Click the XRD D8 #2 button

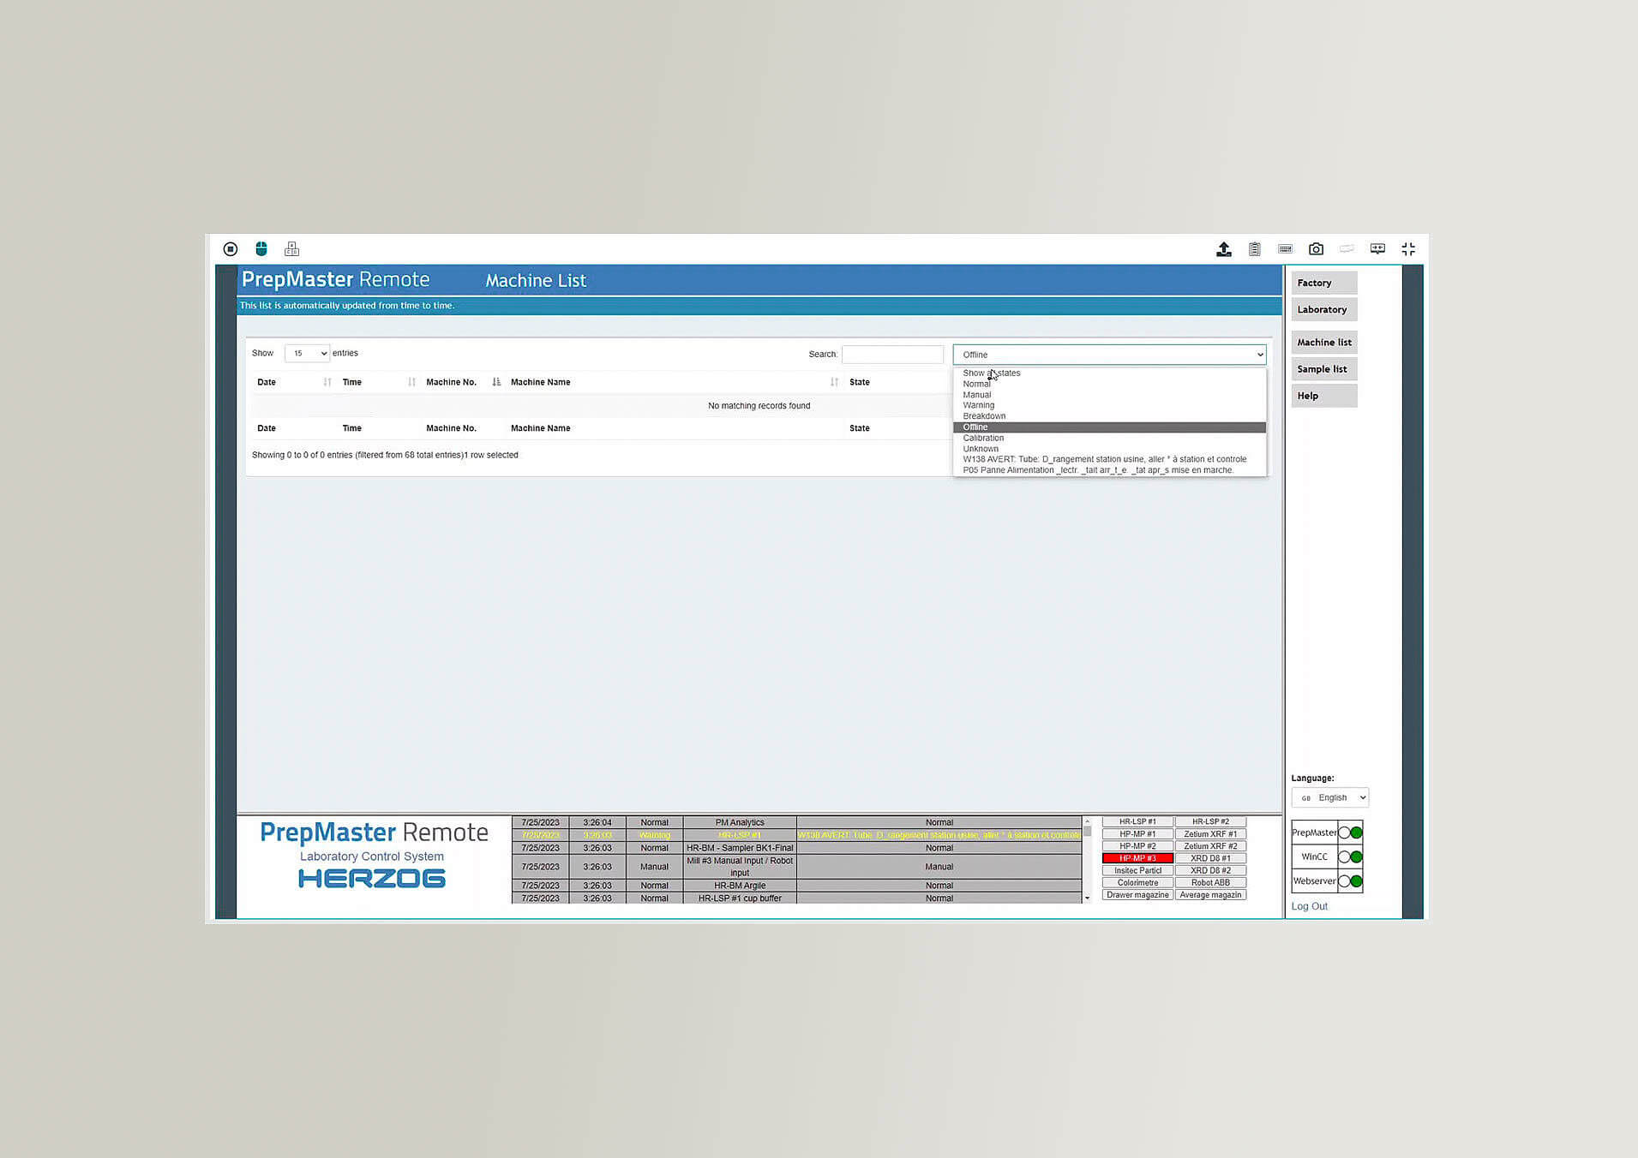click(x=1210, y=870)
